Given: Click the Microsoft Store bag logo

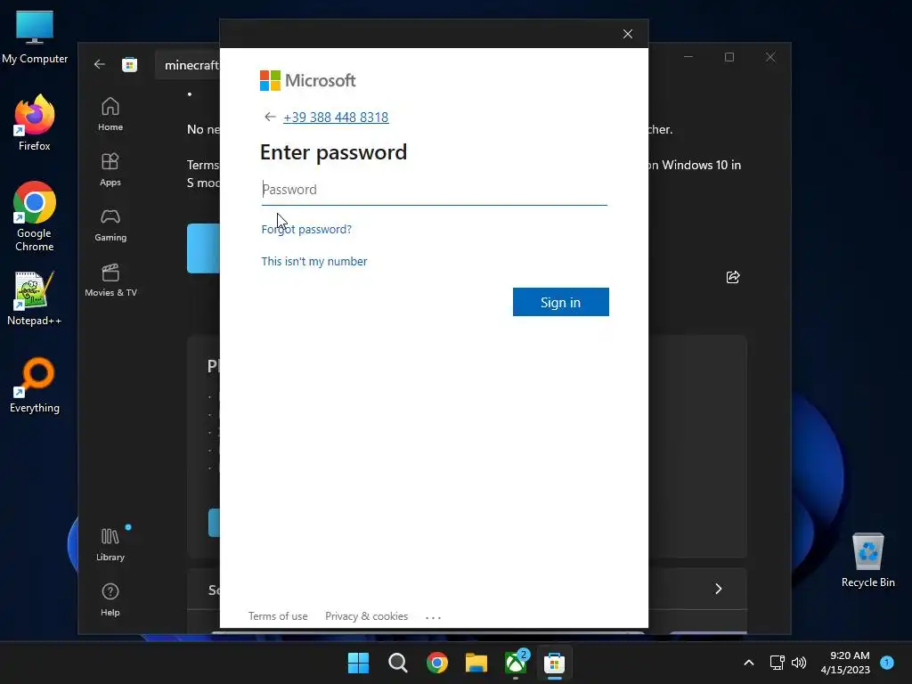Looking at the screenshot, I should [x=129, y=64].
